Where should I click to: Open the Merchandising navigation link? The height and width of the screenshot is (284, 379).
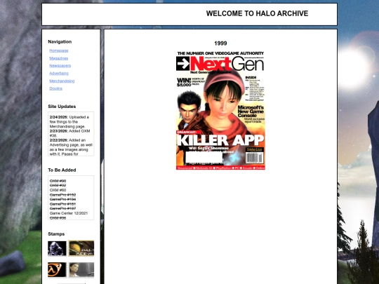(x=62, y=81)
